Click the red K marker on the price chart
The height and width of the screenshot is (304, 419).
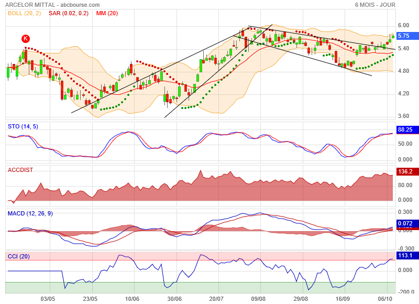[26, 38]
